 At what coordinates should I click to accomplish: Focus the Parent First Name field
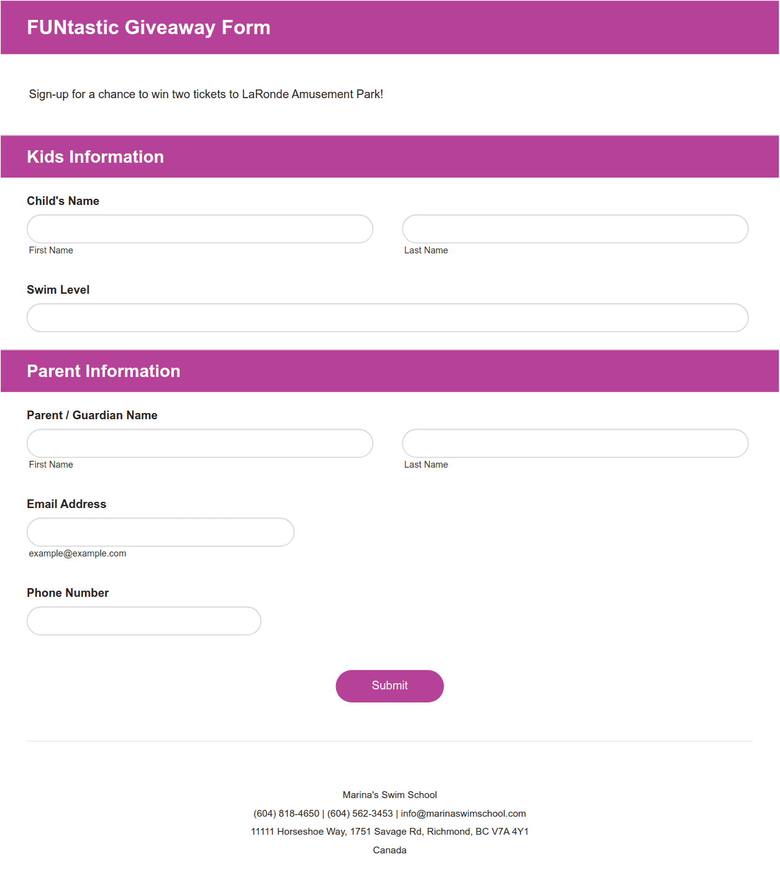pyautogui.click(x=200, y=443)
